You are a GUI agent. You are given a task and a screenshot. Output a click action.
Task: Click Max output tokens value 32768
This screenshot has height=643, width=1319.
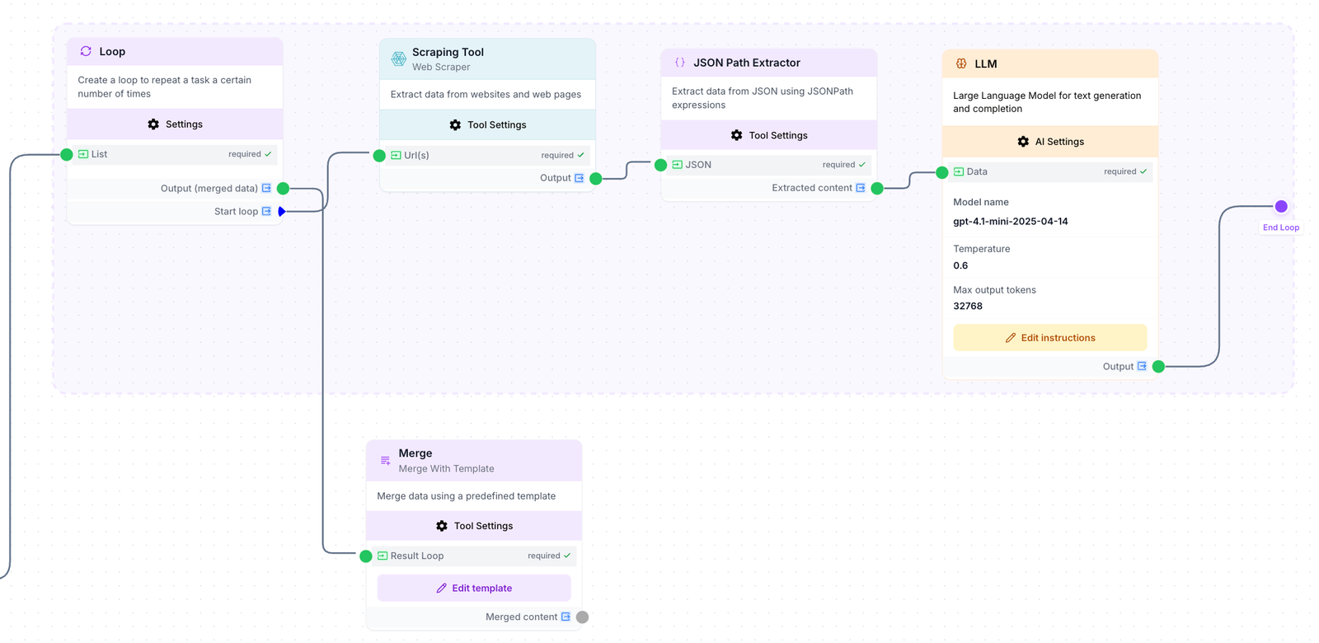click(968, 306)
